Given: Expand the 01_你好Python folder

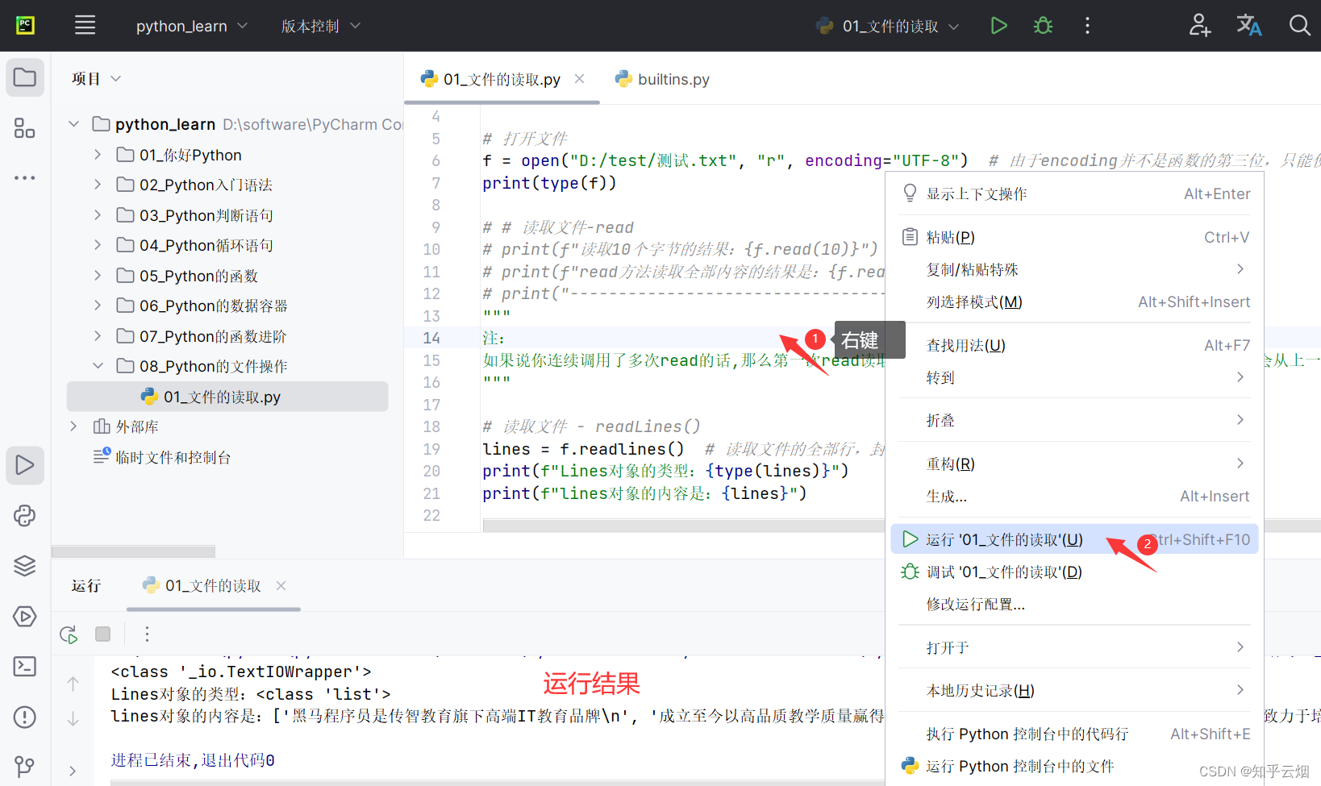Looking at the screenshot, I should tap(98, 155).
